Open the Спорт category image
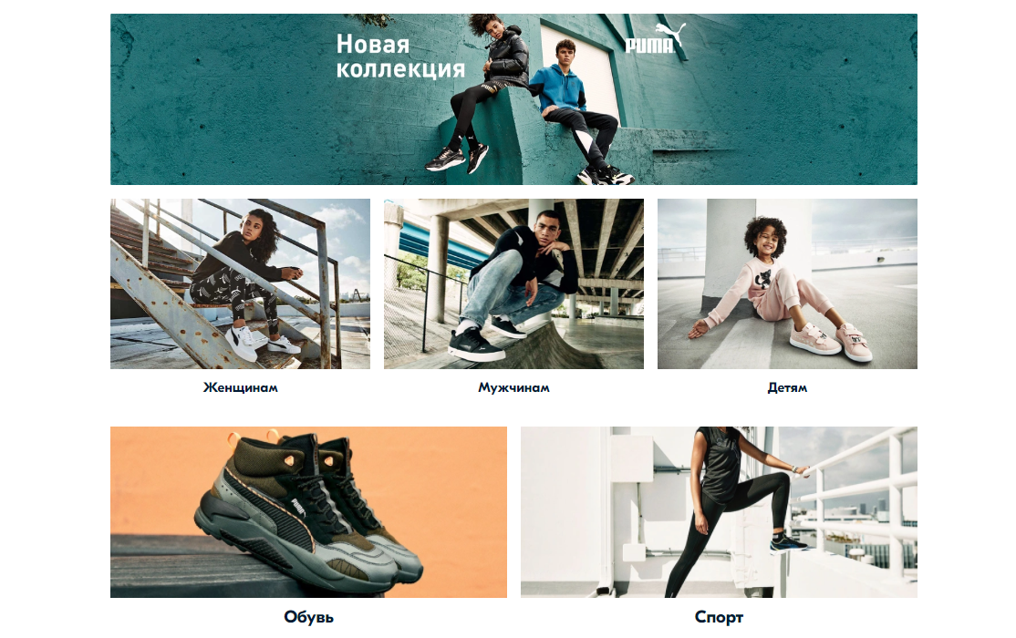The height and width of the screenshot is (638, 1016). (719, 511)
